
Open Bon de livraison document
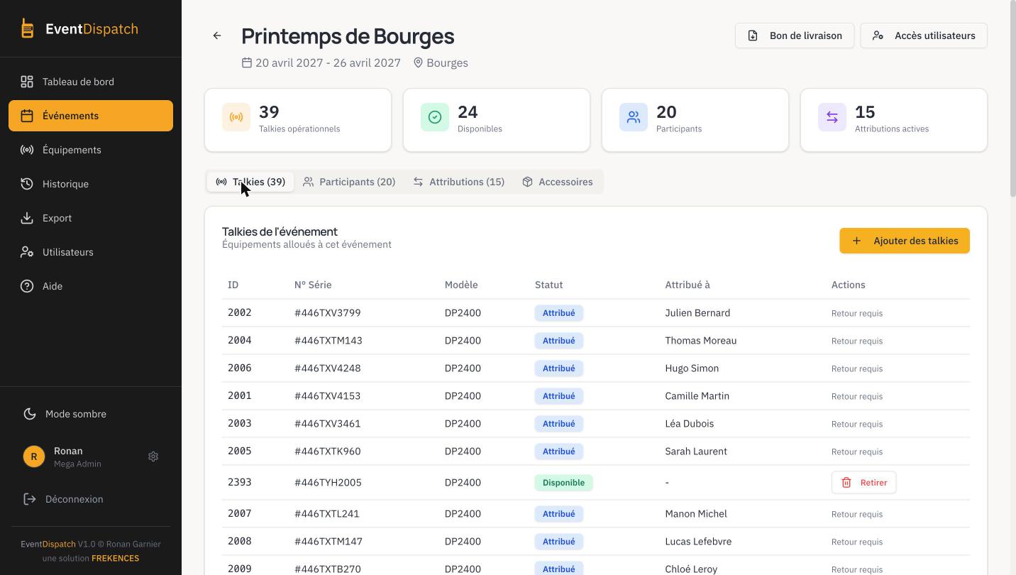(x=795, y=35)
